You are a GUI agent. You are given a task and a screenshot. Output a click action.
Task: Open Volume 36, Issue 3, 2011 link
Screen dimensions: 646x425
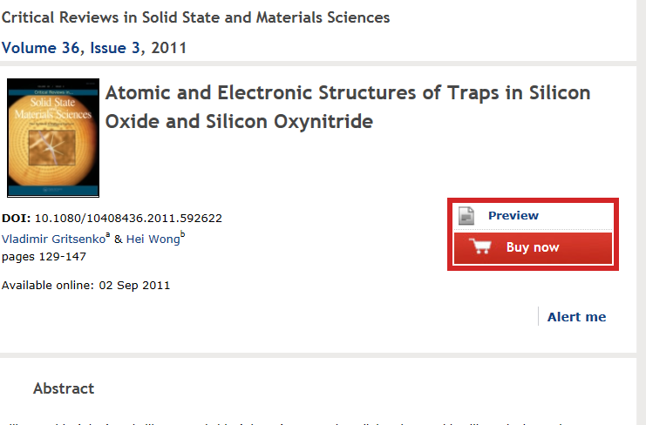(94, 48)
